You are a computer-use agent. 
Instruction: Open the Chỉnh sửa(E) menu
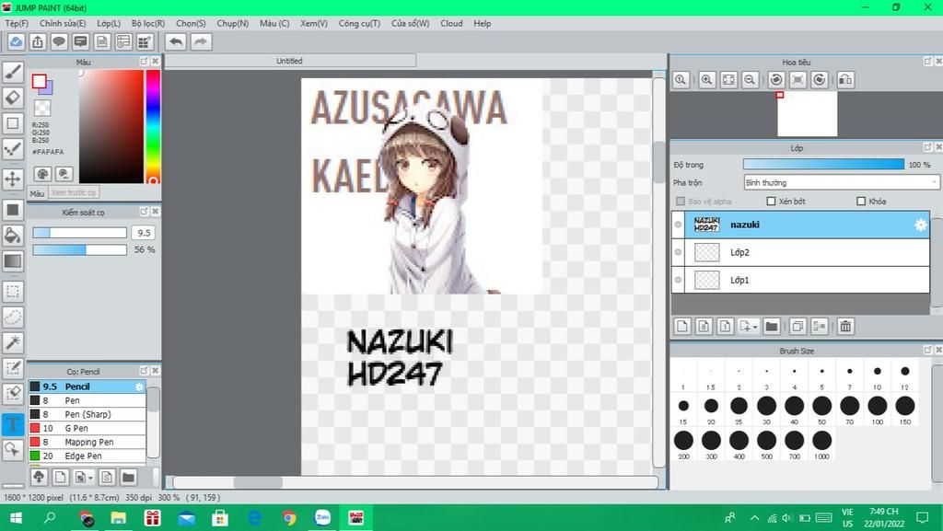[x=63, y=23]
